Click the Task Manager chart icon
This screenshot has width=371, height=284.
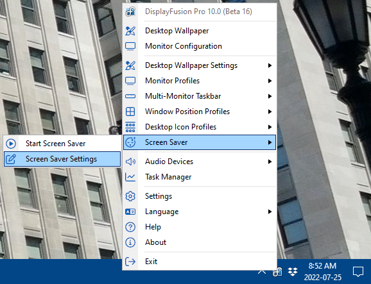tap(130, 177)
